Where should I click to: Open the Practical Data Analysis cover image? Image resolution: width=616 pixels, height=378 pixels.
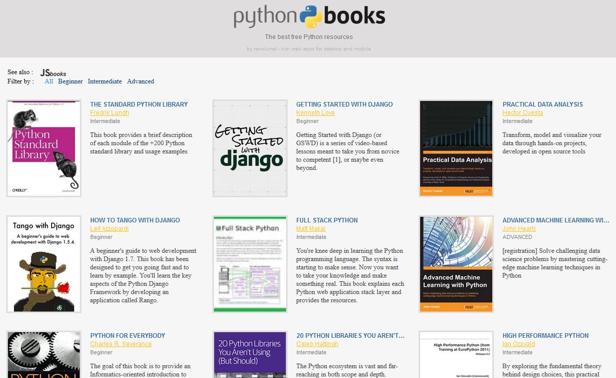point(456,148)
